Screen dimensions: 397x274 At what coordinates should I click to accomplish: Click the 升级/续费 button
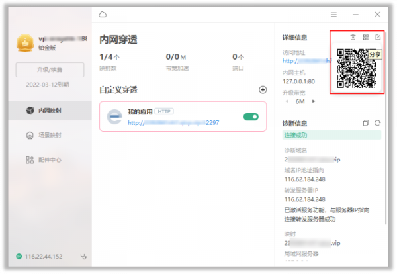(x=50, y=69)
